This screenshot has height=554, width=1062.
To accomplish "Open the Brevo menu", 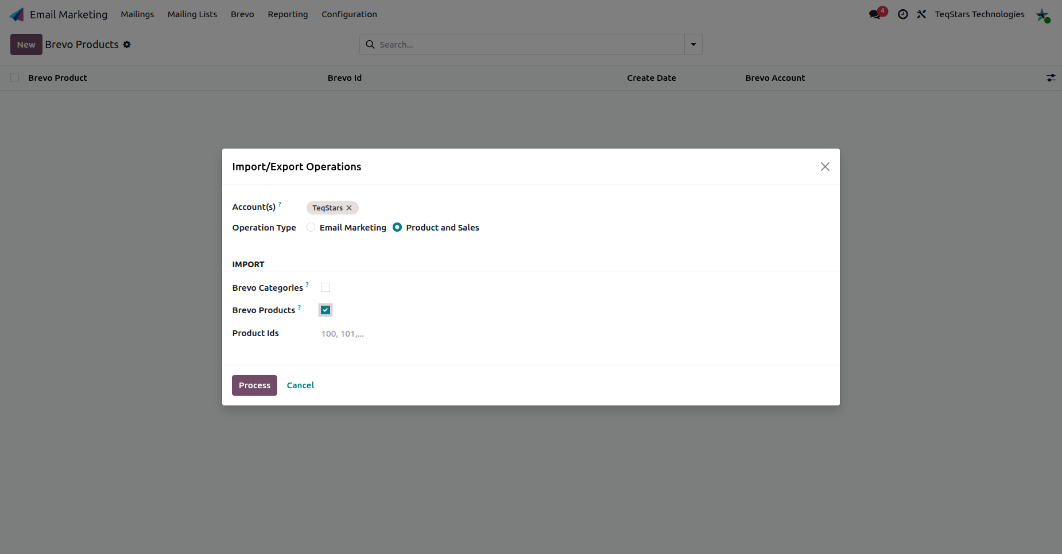I will click(242, 14).
